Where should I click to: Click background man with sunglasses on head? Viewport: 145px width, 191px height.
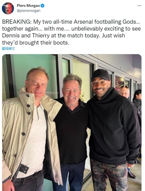pyautogui.click(x=125, y=92)
